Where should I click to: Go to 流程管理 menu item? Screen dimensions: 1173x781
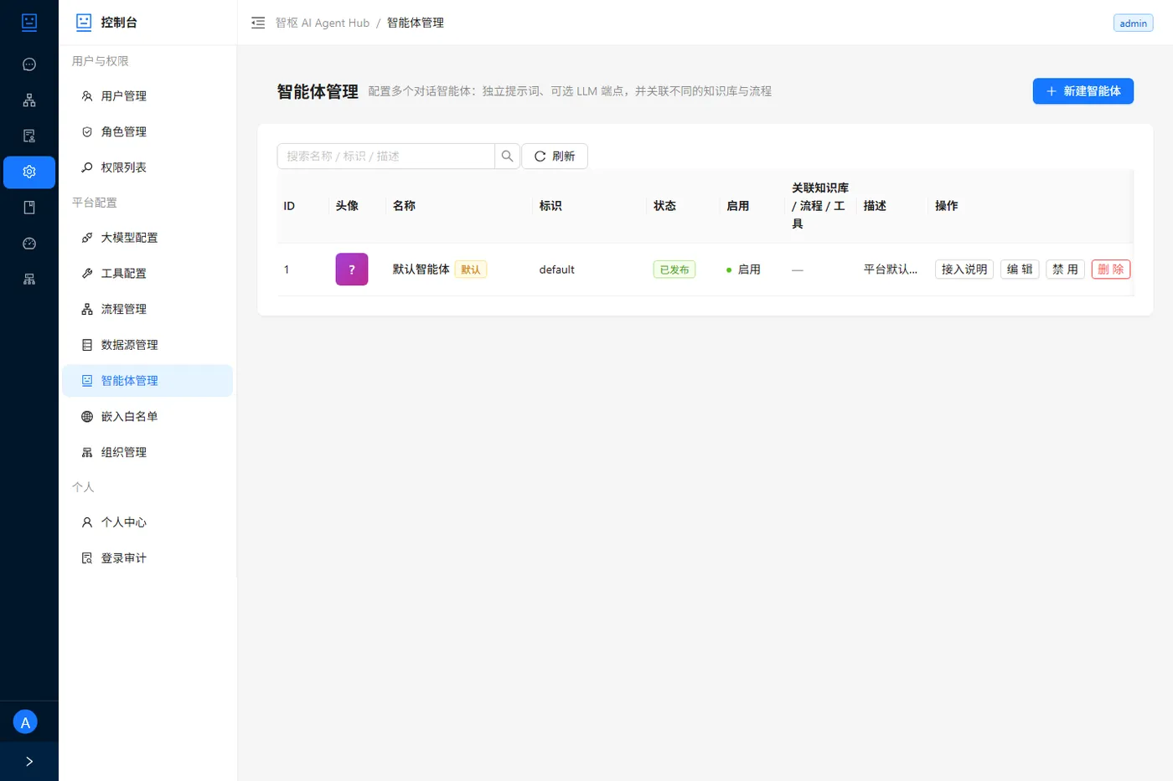click(147, 309)
